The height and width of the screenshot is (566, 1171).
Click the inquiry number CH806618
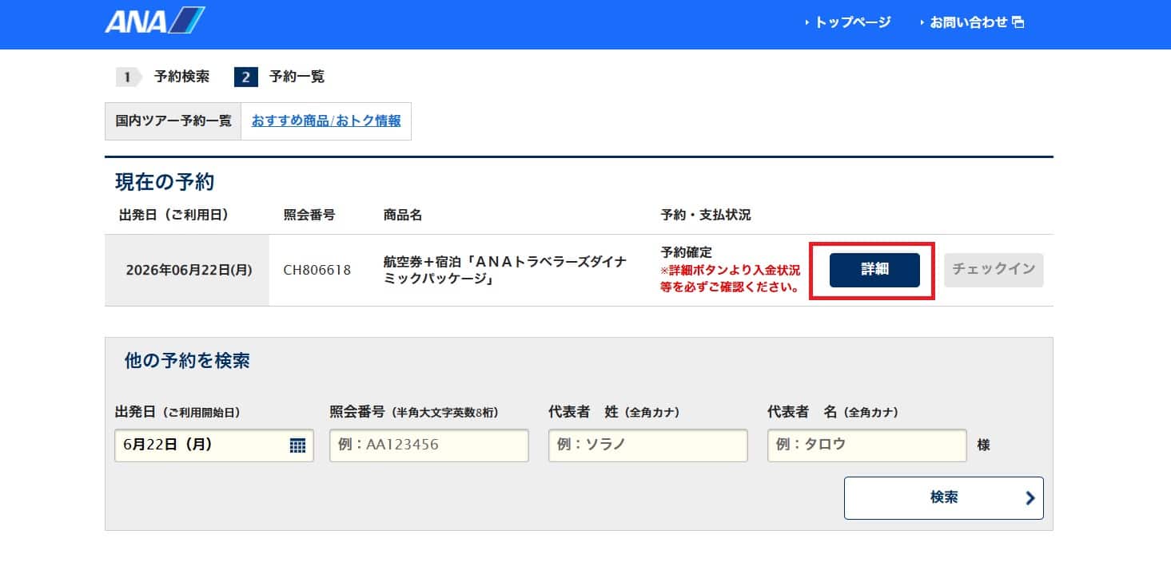[317, 270]
